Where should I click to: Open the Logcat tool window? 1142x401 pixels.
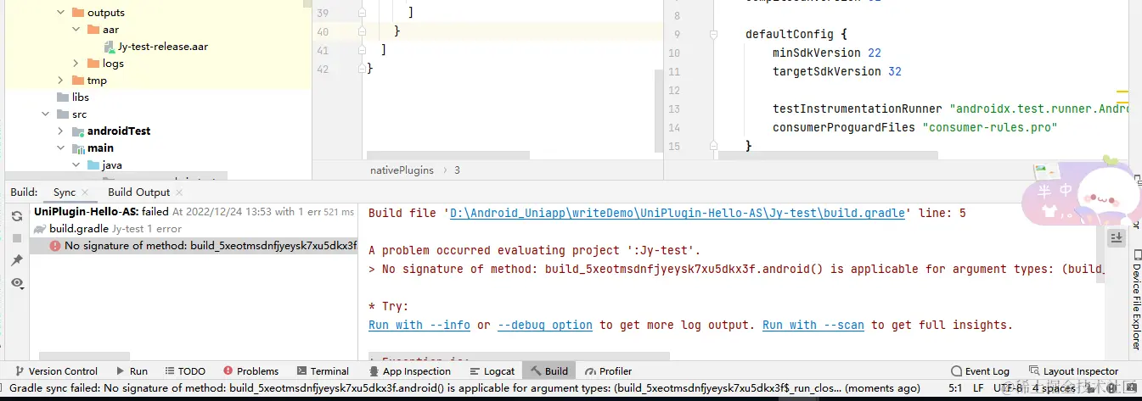[492, 371]
